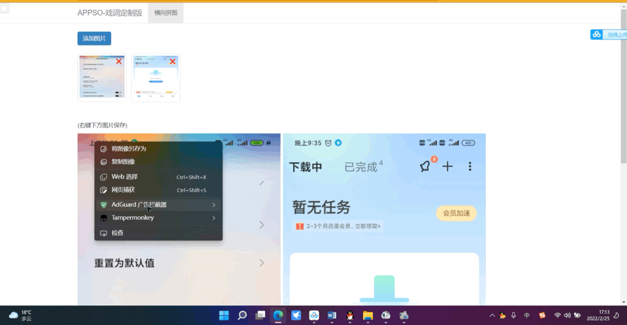Click the web capture icon beside 网页捕获
The image size is (627, 325).
pyautogui.click(x=104, y=190)
